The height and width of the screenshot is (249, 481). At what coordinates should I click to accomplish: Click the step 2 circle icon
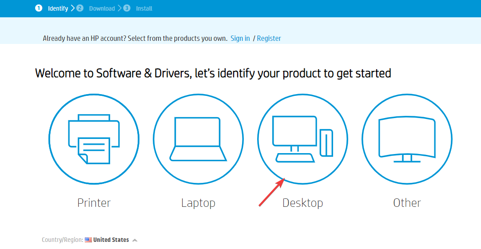click(80, 8)
